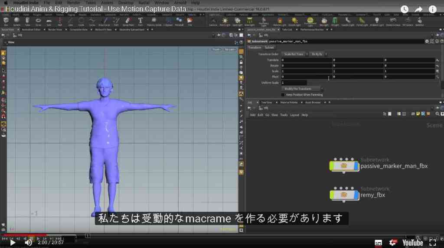
Task: Play the YouTube video
Action: [13, 243]
